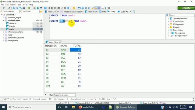Open a new query tab icon
Image resolution: width=195 pixels, height=110 pixels.
[134, 12]
